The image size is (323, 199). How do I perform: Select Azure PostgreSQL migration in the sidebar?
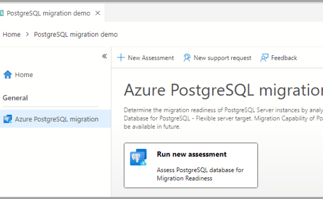coord(56,119)
